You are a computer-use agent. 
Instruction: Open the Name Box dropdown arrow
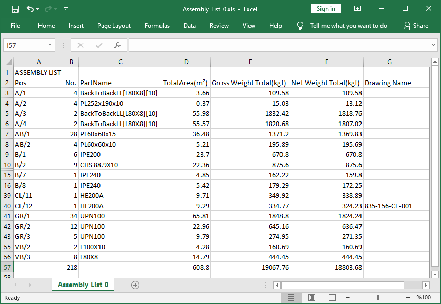[x=50, y=45]
